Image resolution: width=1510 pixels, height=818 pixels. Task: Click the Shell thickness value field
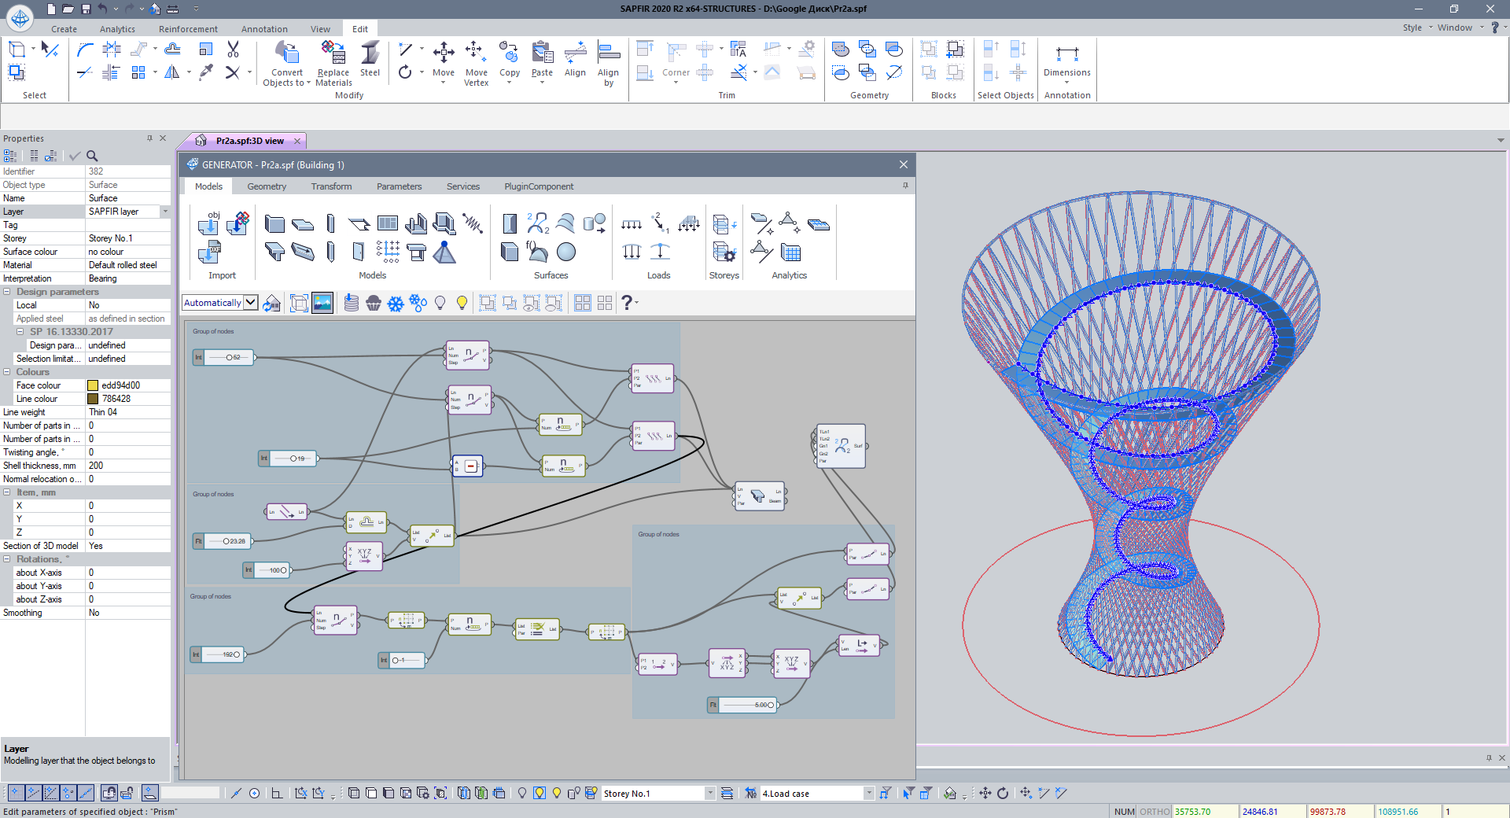127,466
